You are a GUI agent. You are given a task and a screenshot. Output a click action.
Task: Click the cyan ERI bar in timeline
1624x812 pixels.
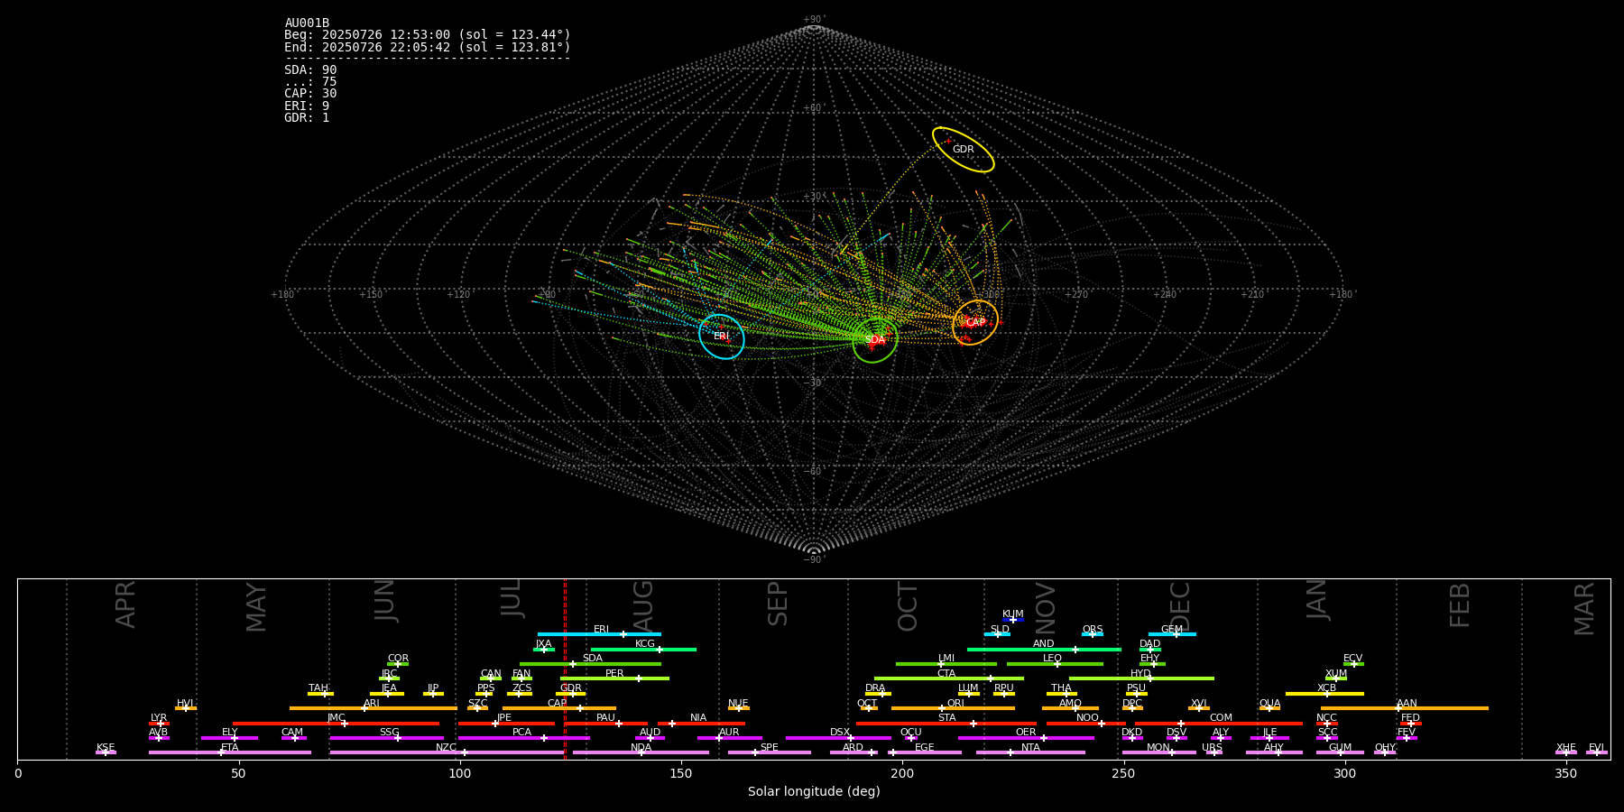(x=599, y=634)
